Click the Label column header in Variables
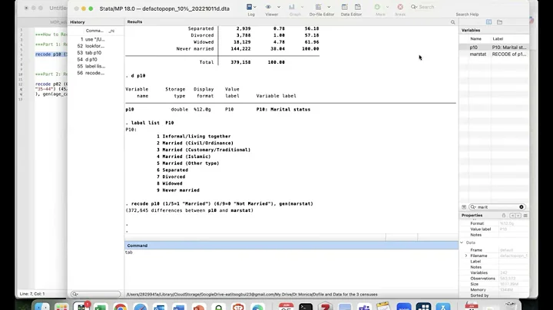This screenshot has height=310, width=553. pyautogui.click(x=498, y=38)
